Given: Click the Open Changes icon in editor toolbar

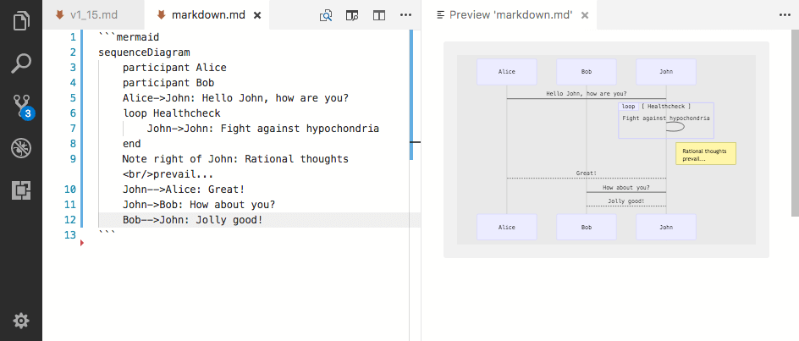Looking at the screenshot, I should tap(326, 15).
